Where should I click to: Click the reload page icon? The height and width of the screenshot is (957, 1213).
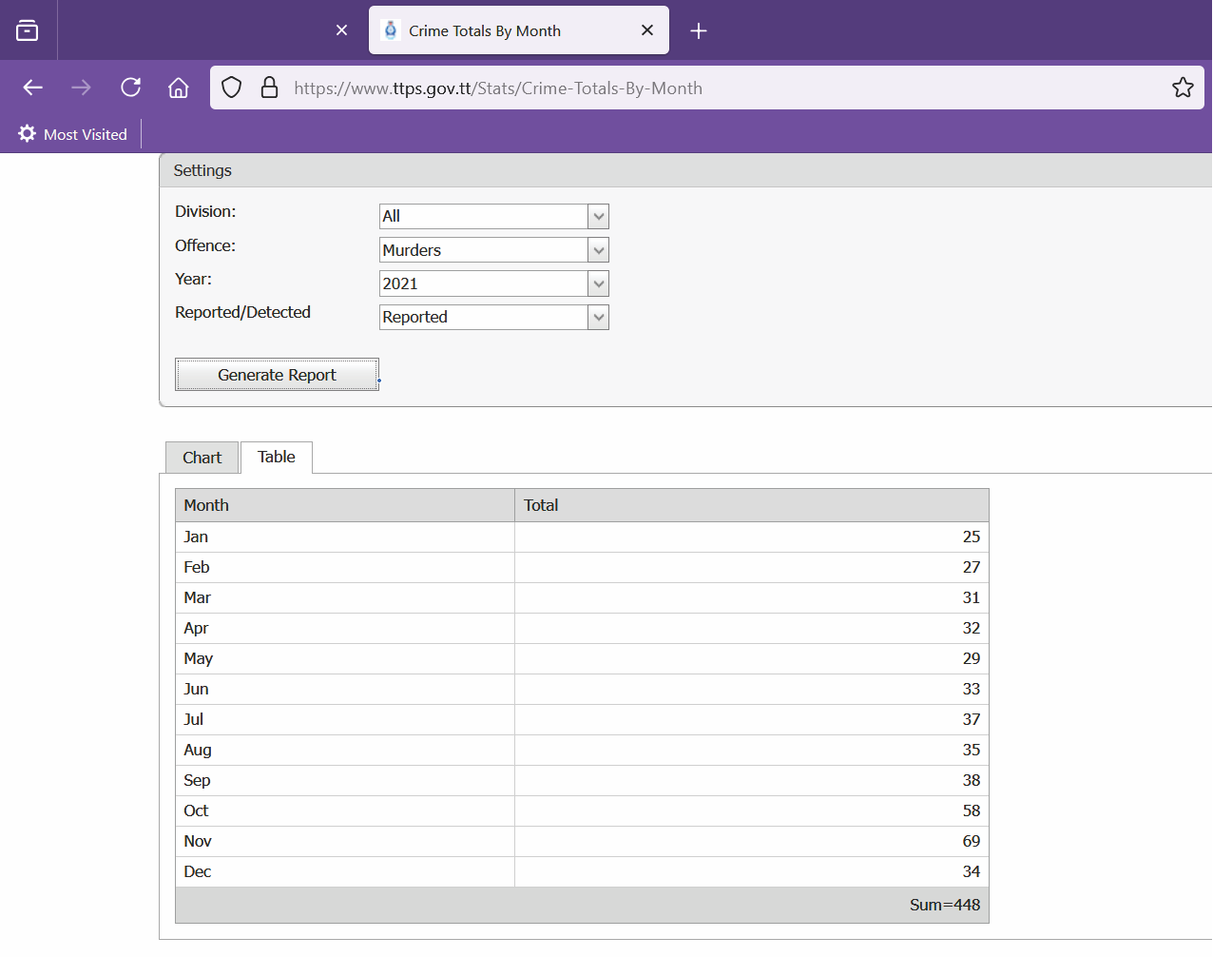point(130,88)
